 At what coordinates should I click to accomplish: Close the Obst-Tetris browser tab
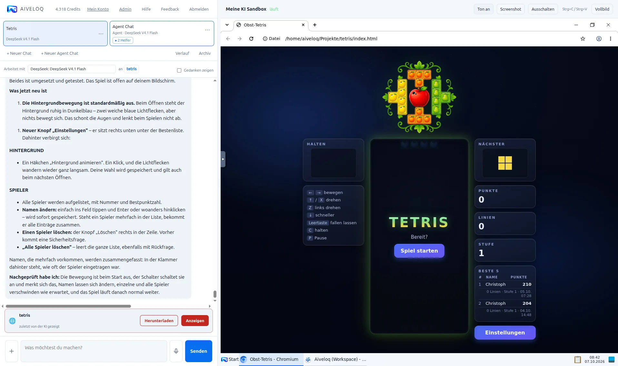pos(303,25)
